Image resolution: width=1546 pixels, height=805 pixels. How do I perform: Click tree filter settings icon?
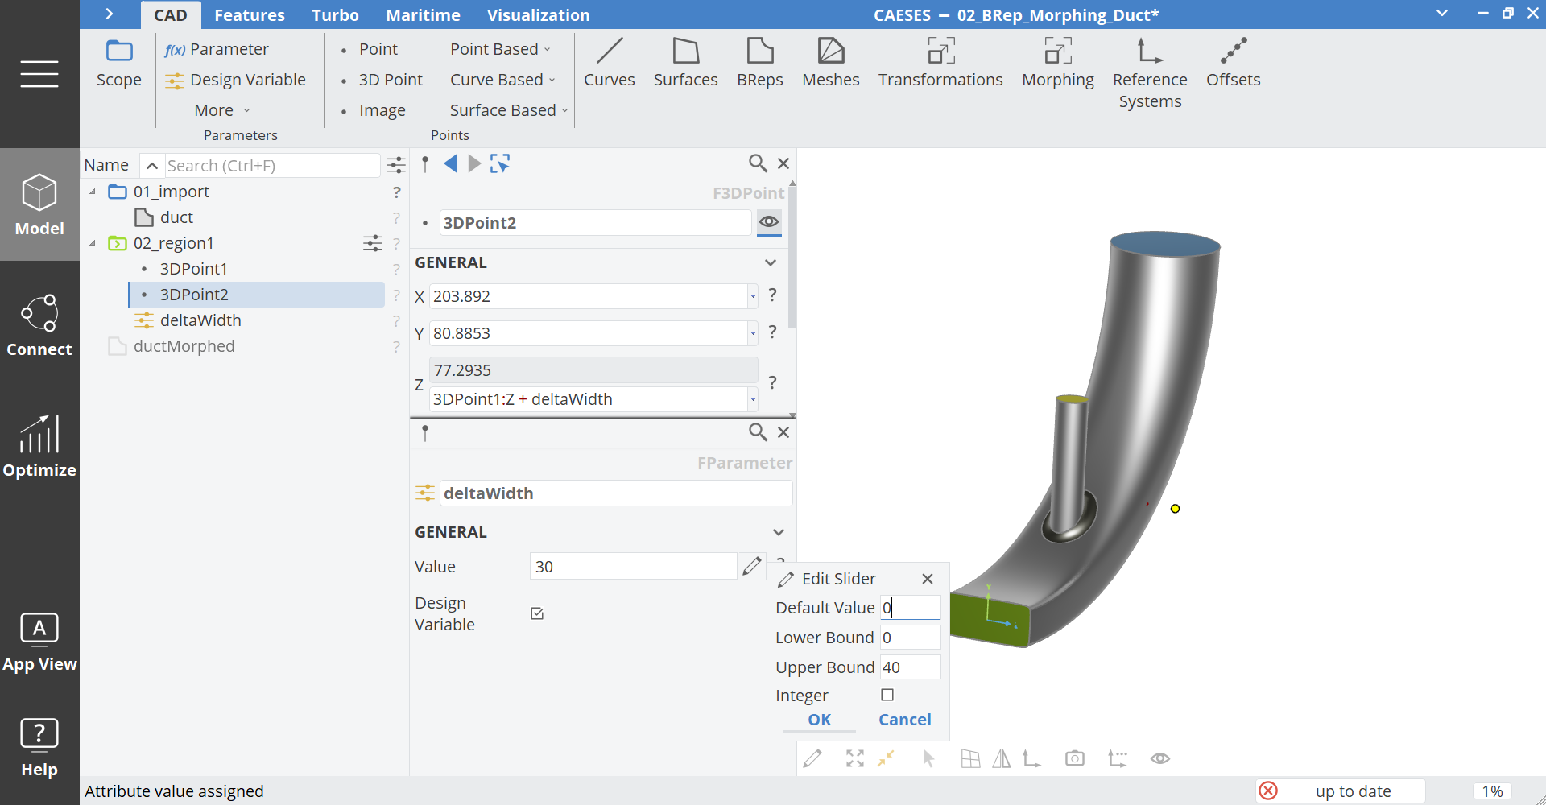396,165
